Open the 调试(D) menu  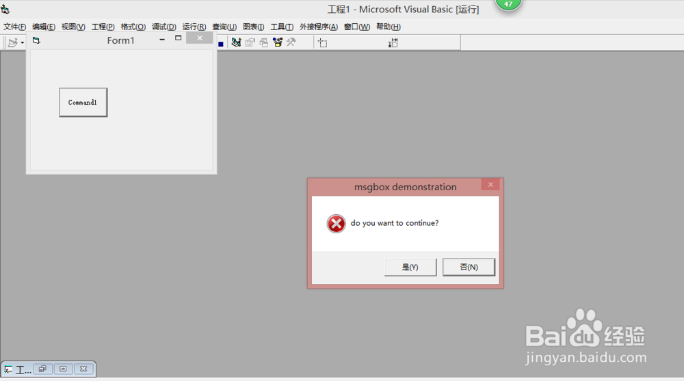click(x=164, y=27)
